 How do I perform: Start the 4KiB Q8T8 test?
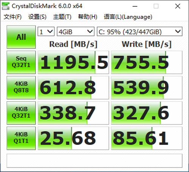(21, 88)
